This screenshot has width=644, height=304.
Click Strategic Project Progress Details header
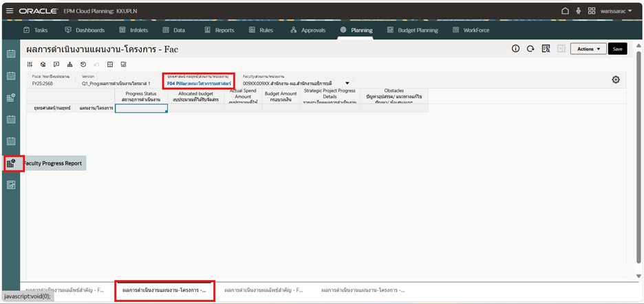(x=330, y=96)
